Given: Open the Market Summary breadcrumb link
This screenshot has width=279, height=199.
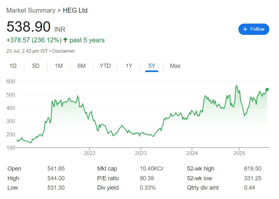Looking at the screenshot, I should tap(31, 10).
